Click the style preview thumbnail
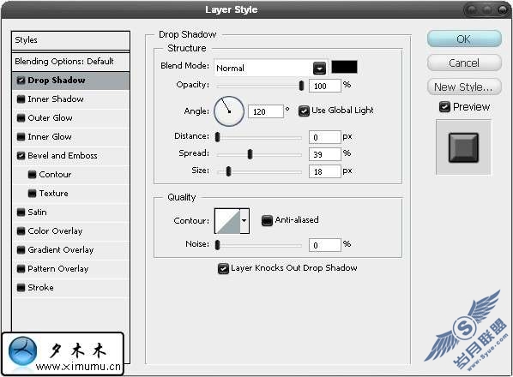Image resolution: width=513 pixels, height=377 pixels. 463,147
